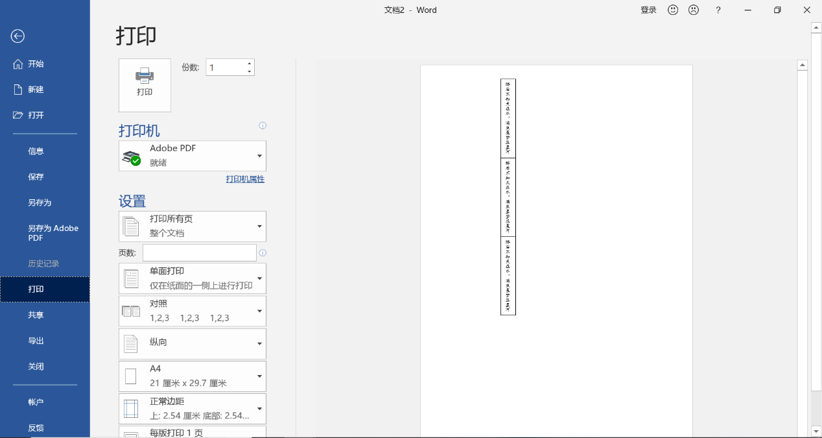Click the info icon next to the 页数 field
The height and width of the screenshot is (438, 822).
(x=263, y=253)
